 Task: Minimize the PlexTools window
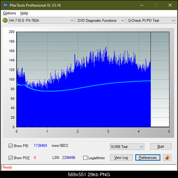142,5
